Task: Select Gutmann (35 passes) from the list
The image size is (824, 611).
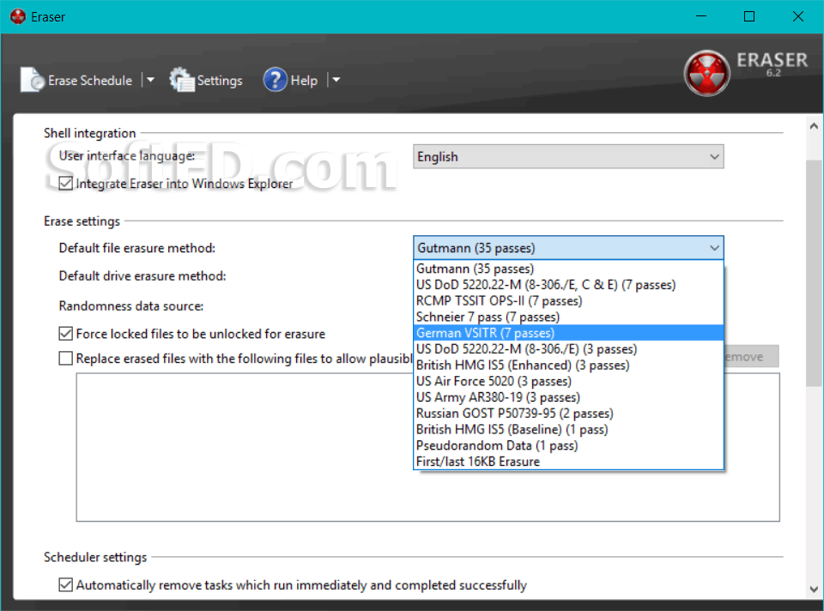Action: [x=568, y=269]
